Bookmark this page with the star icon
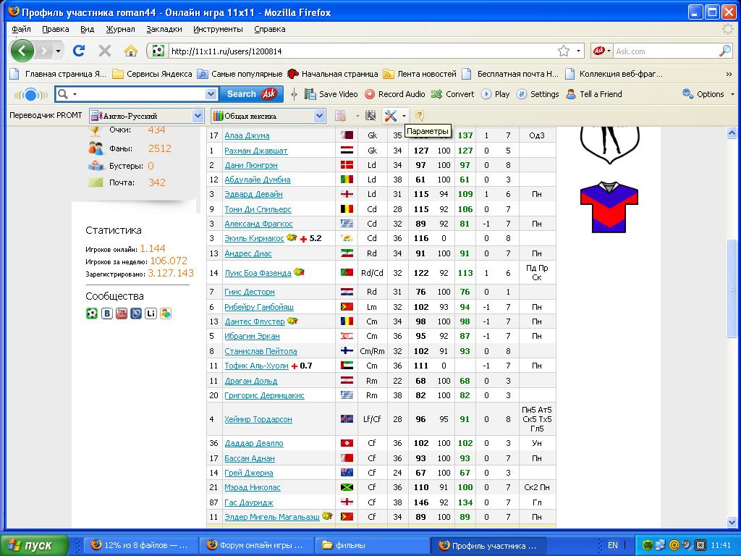741x556 pixels. pos(563,51)
